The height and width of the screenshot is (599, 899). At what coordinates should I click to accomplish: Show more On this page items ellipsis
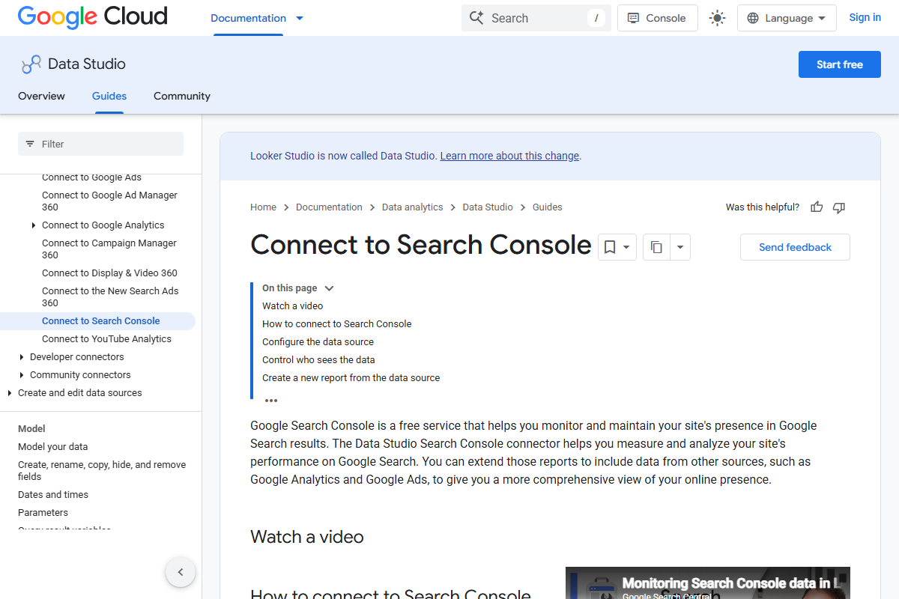click(x=271, y=401)
